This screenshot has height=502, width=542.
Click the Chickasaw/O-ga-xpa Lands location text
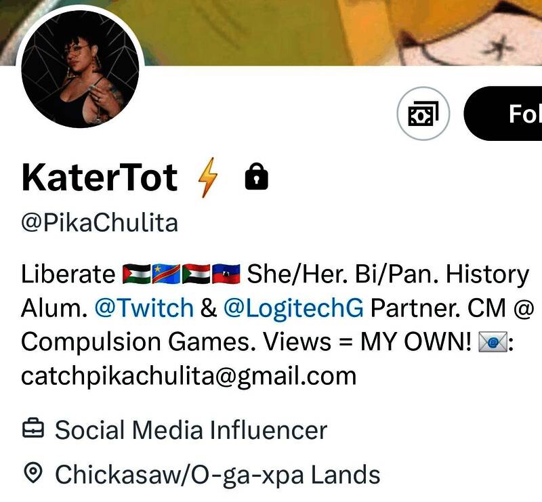[217, 474]
